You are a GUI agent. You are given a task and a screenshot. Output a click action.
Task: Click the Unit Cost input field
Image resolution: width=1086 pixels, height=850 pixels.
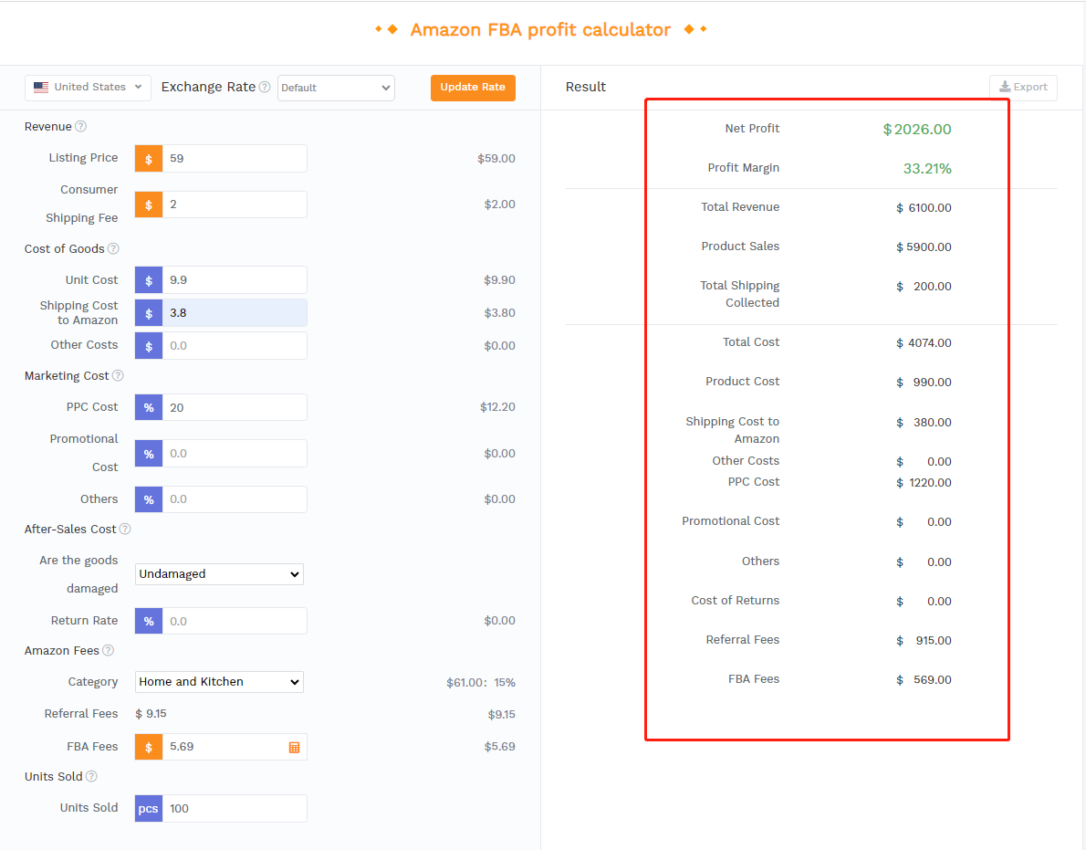[x=235, y=280]
